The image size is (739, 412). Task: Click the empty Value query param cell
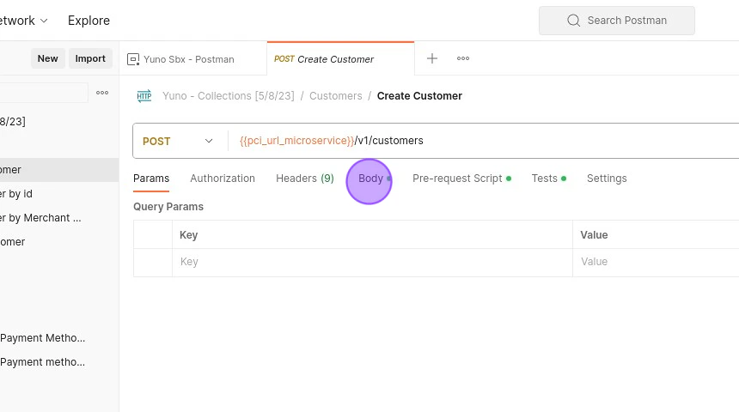click(x=656, y=262)
